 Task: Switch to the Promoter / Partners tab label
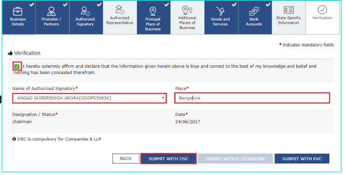click(51, 21)
